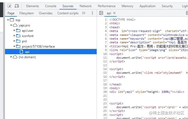
Task: Select 'project/57108/interface' folder label
Action: coord(38,47)
